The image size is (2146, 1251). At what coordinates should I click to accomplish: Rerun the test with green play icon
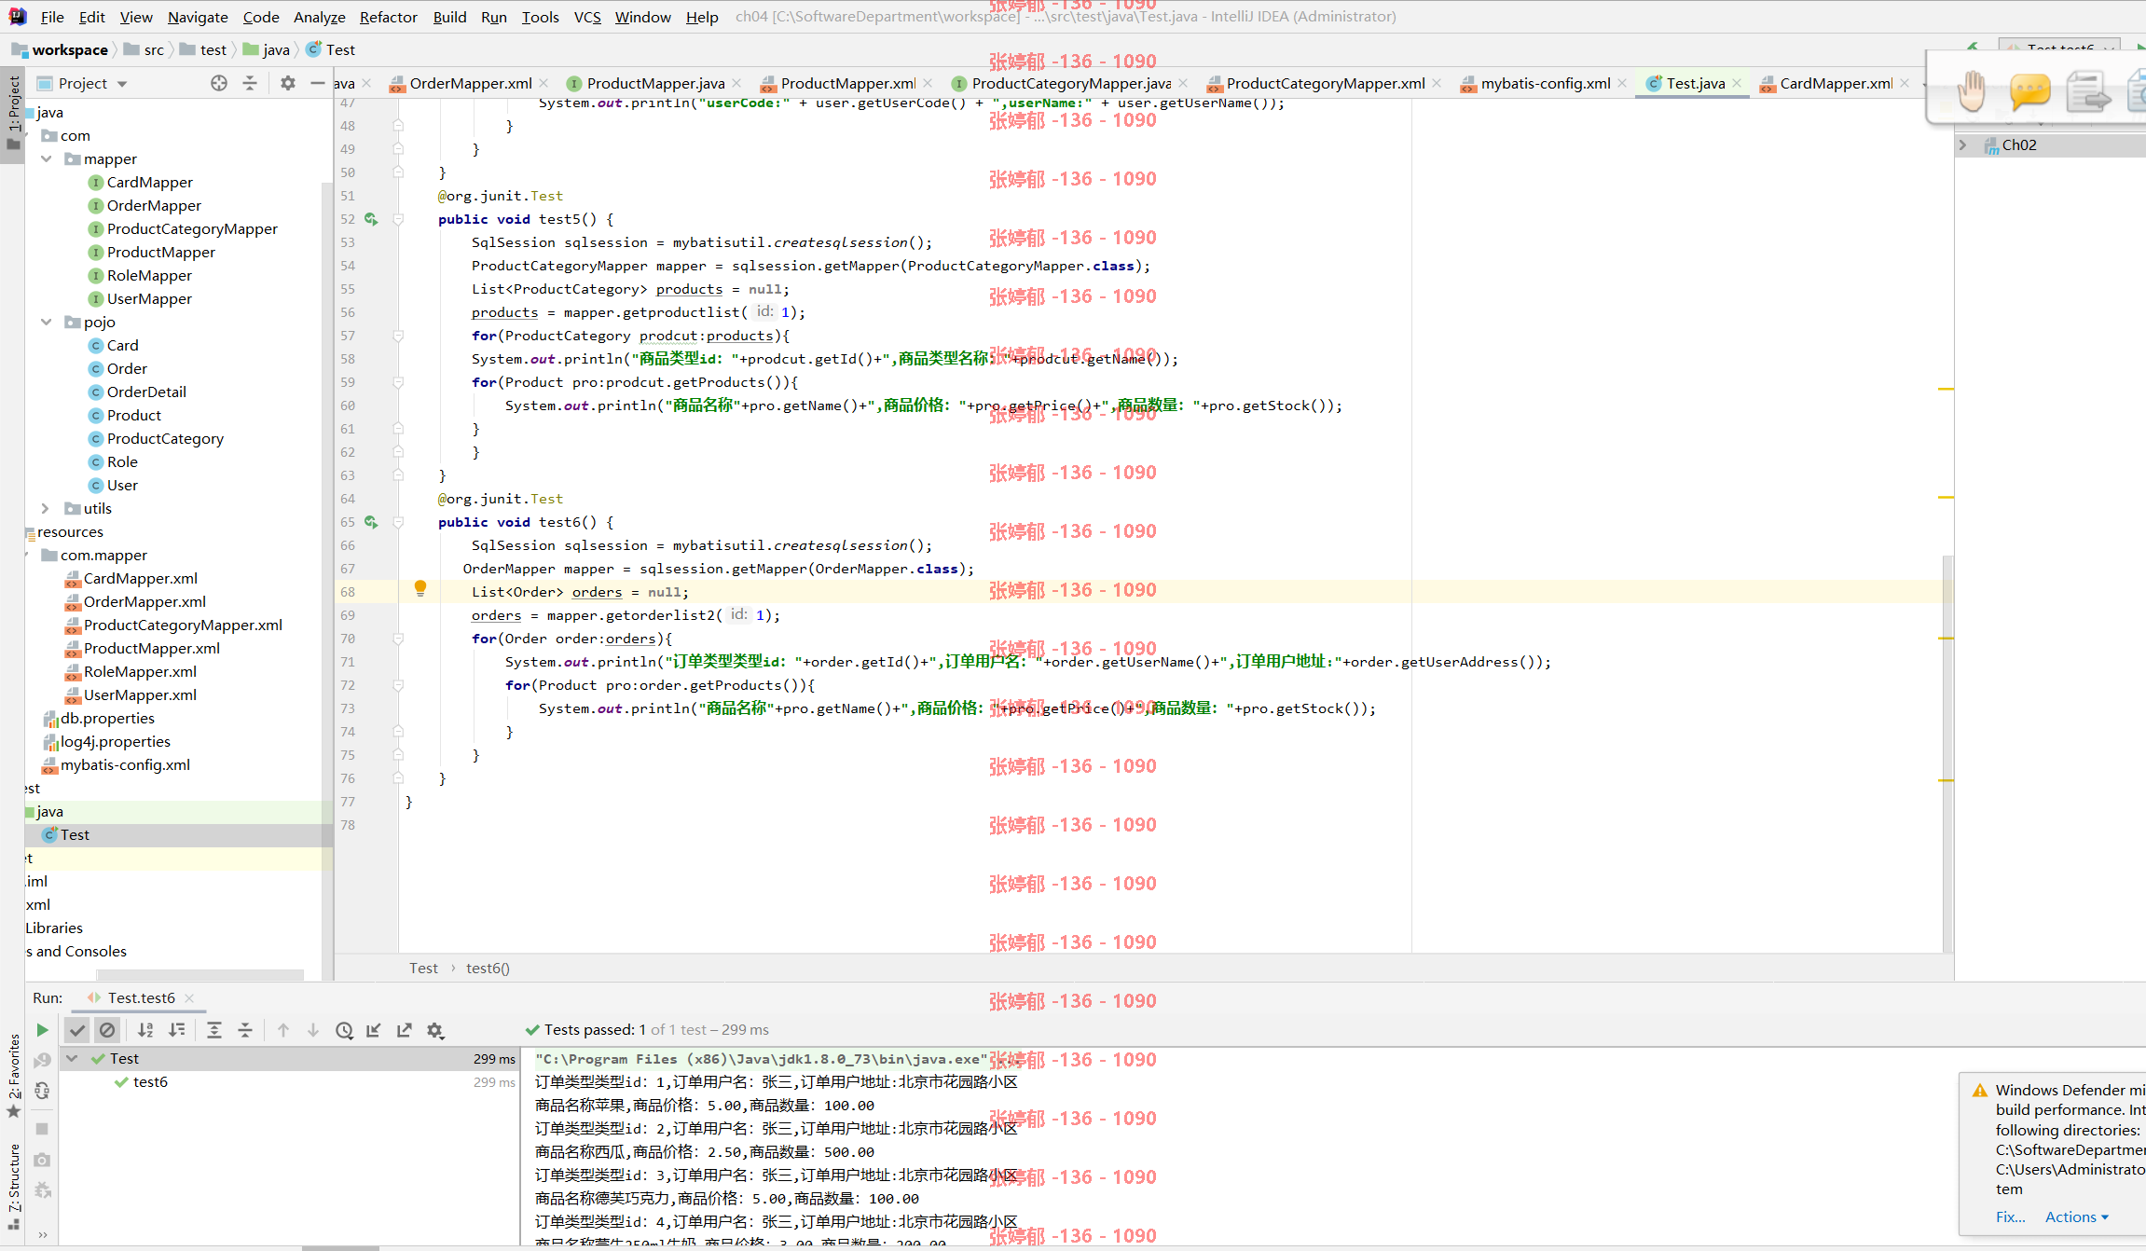42,1030
